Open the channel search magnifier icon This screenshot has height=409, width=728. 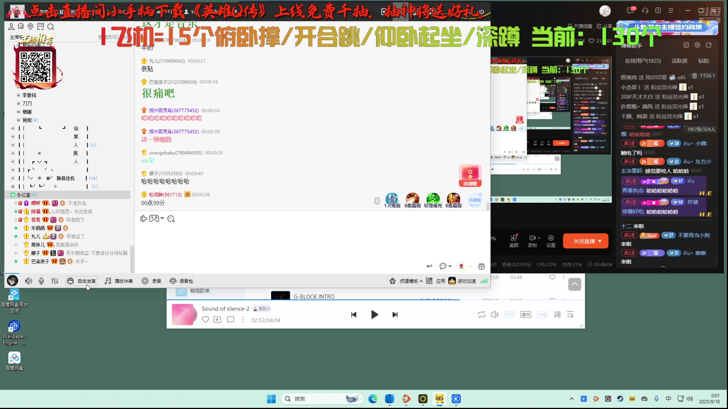tap(51, 27)
